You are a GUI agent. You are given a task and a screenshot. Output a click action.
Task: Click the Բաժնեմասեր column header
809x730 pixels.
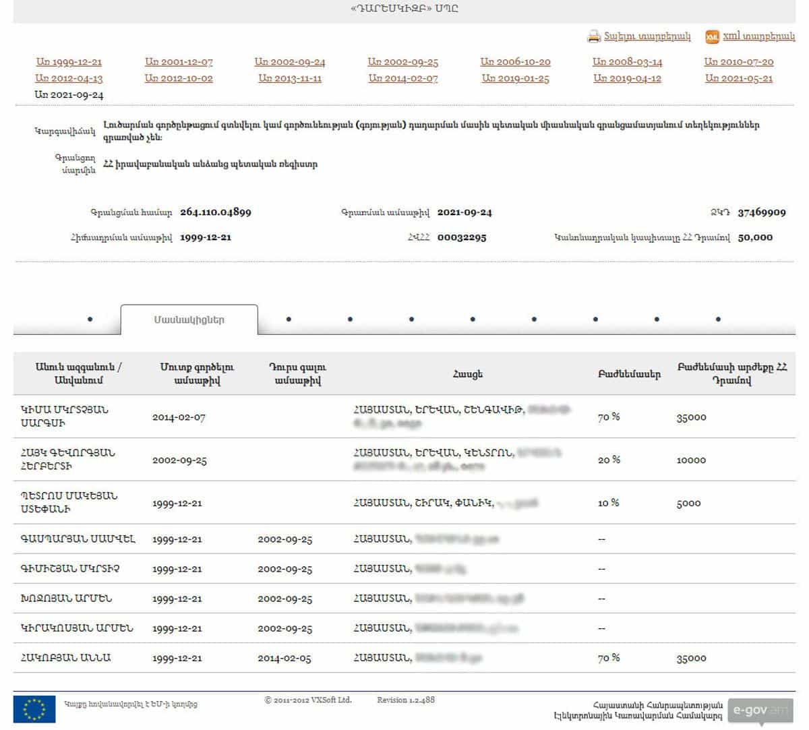628,374
